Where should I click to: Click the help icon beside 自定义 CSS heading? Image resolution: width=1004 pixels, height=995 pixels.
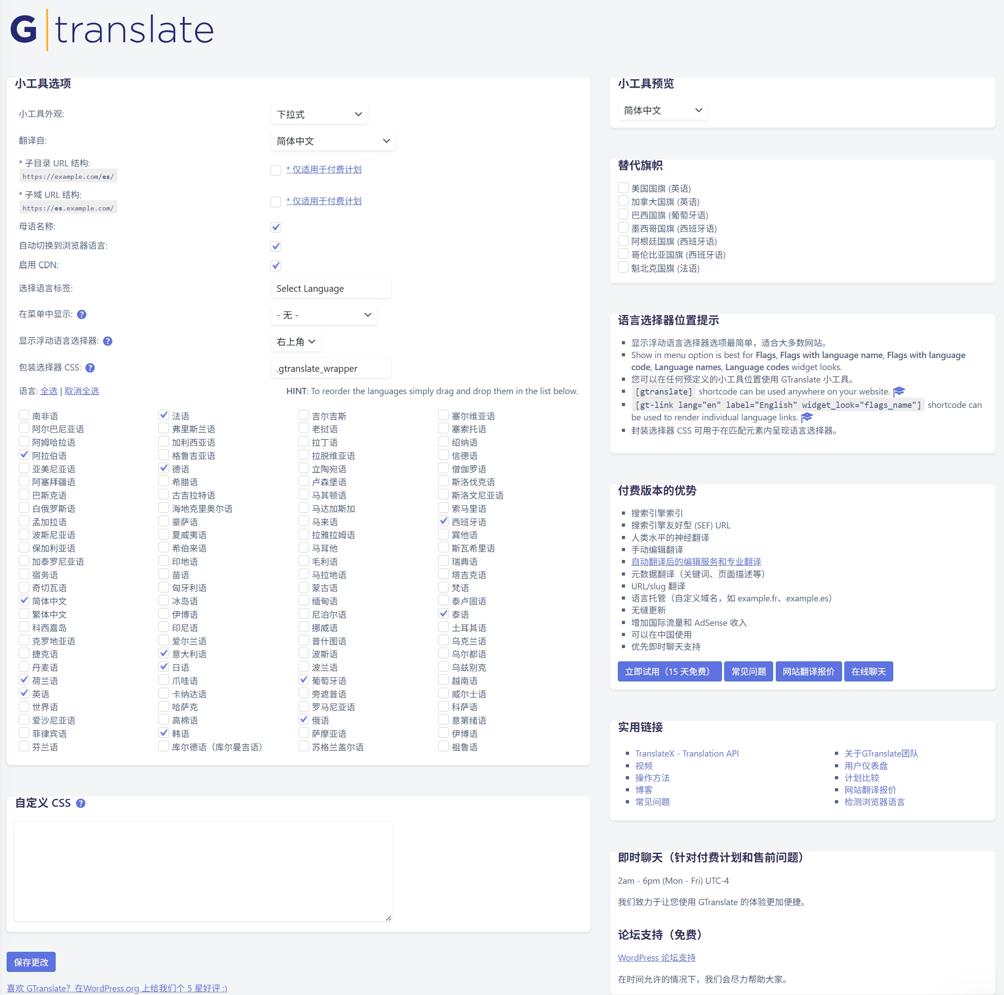81,803
